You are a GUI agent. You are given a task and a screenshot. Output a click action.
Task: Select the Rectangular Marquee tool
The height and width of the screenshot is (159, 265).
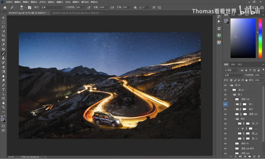tap(3, 22)
